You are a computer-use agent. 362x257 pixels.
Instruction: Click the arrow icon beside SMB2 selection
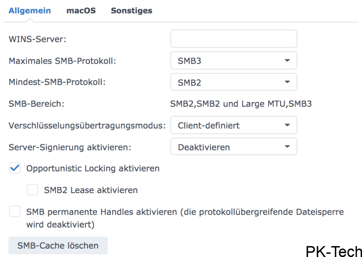[287, 82]
